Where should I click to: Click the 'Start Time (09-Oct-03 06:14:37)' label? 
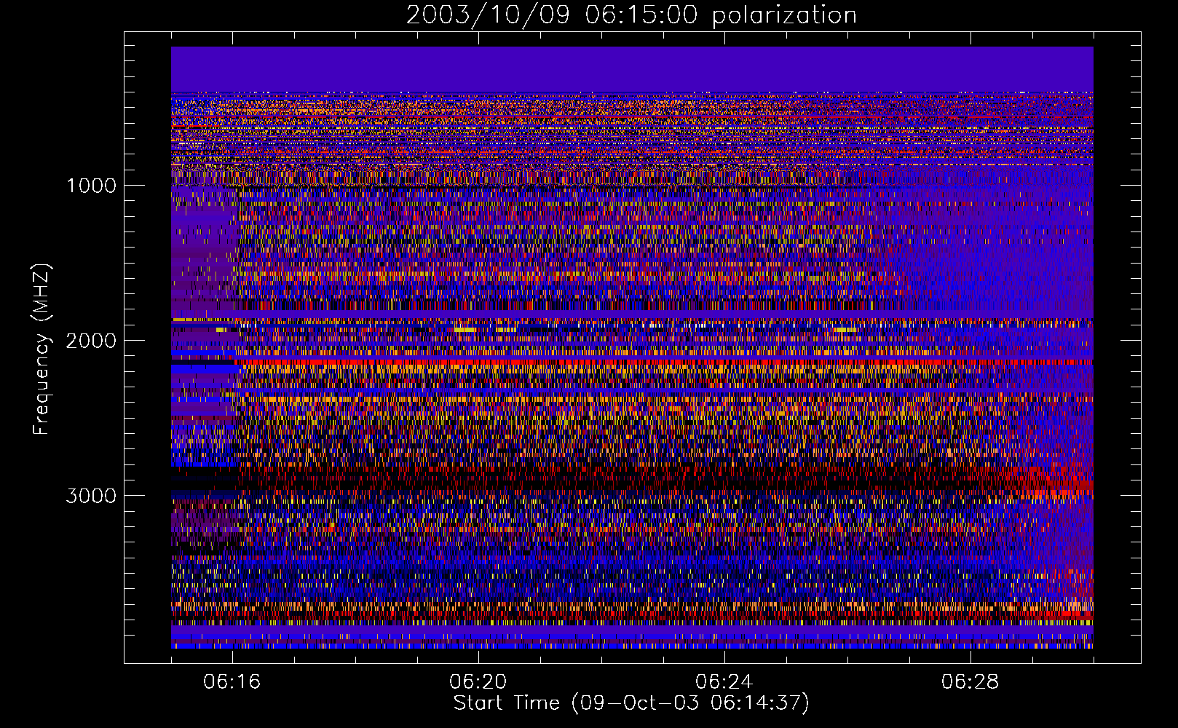pos(631,703)
